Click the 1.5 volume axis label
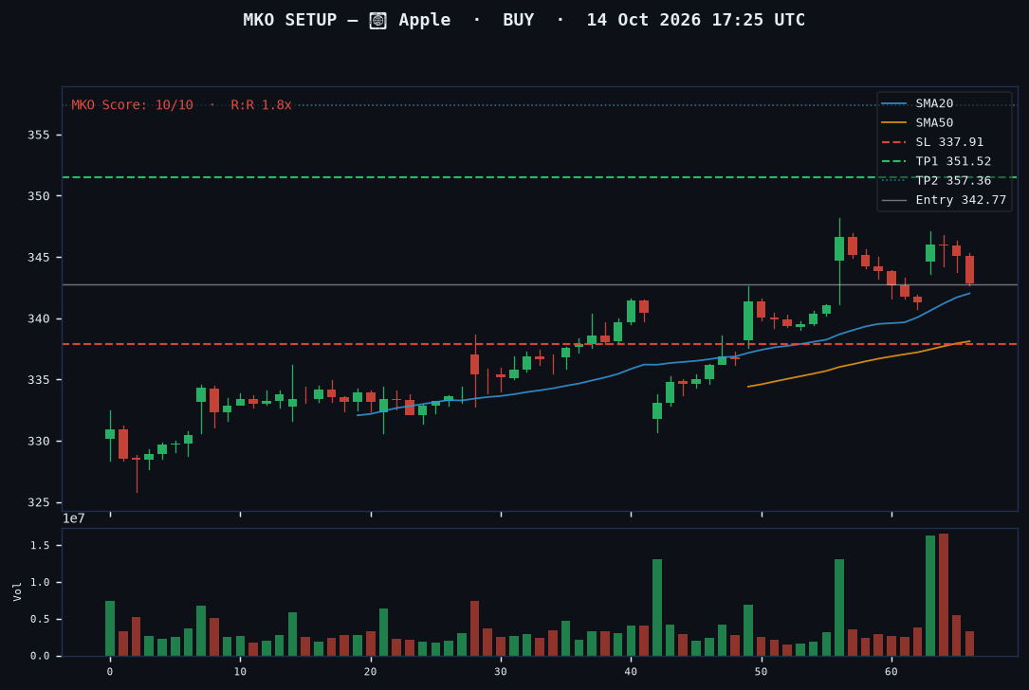This screenshot has height=690, width=1029. (40, 546)
